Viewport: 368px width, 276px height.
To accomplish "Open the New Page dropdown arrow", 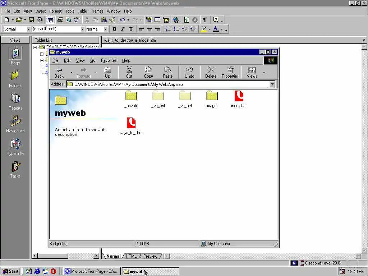I will click(x=13, y=20).
